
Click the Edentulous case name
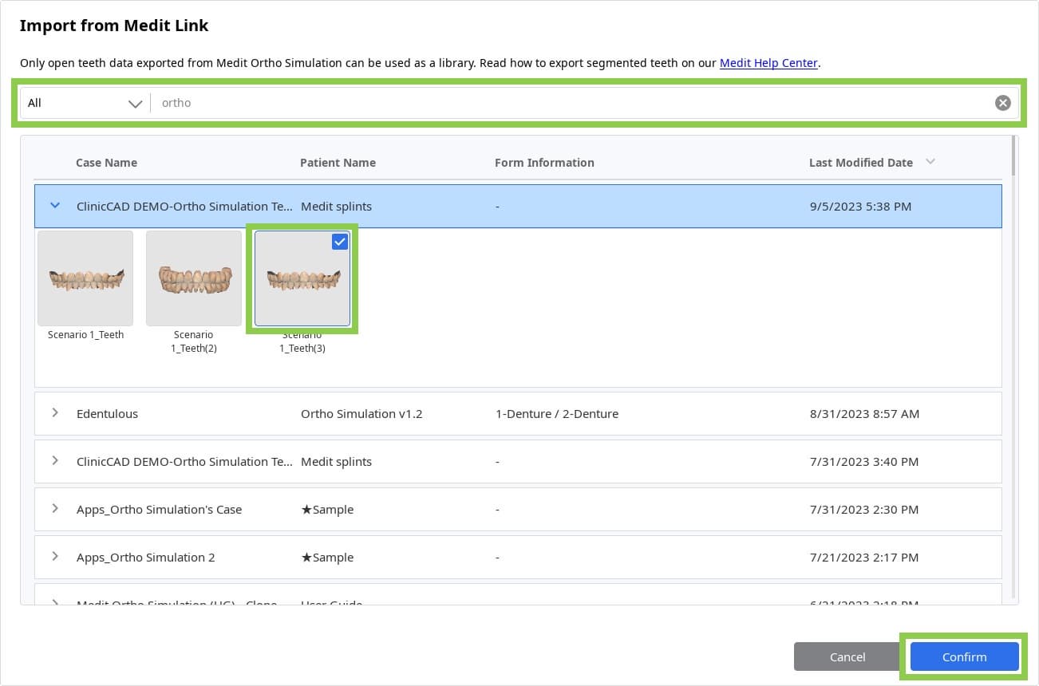pos(107,413)
